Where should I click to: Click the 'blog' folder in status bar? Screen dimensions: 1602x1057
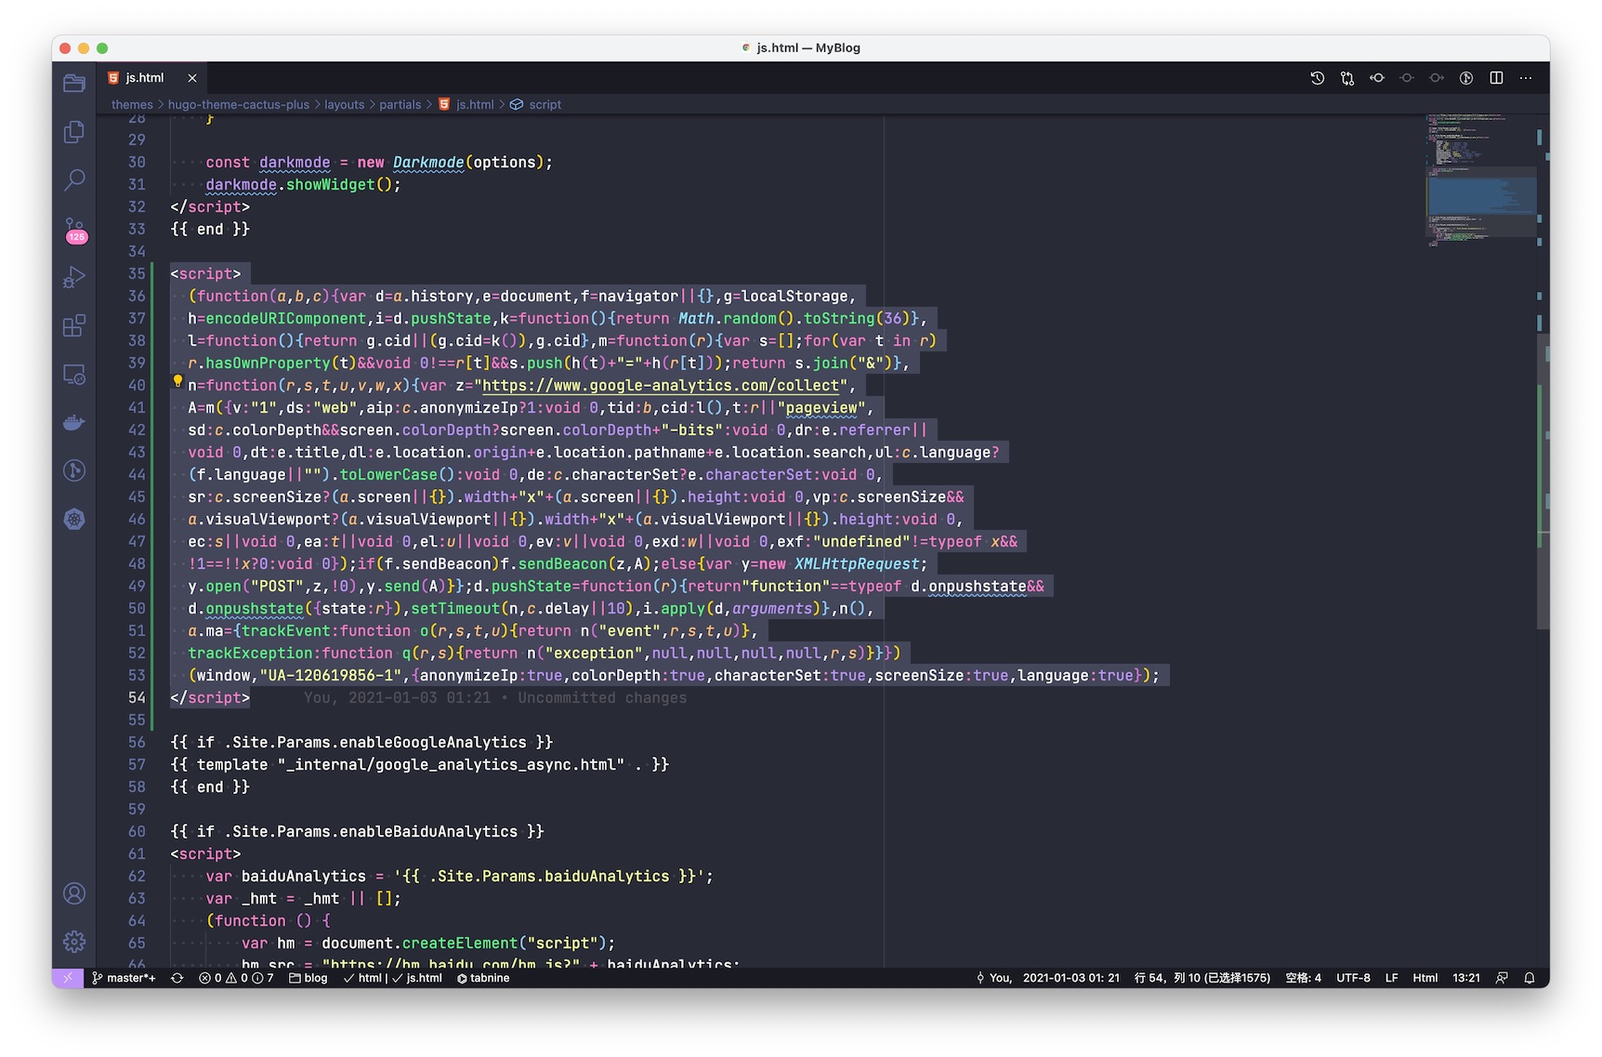[309, 978]
